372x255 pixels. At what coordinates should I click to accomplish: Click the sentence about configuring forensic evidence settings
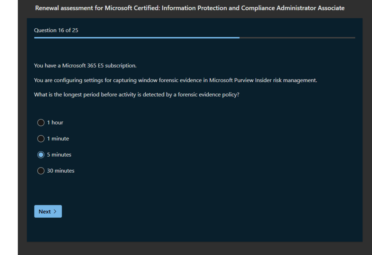175,80
